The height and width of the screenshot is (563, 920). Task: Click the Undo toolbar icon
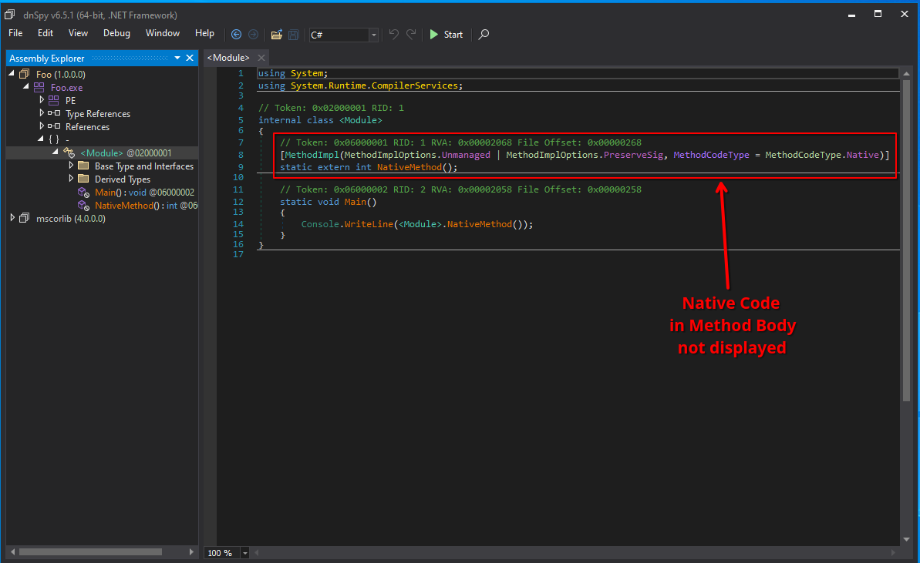(x=394, y=34)
